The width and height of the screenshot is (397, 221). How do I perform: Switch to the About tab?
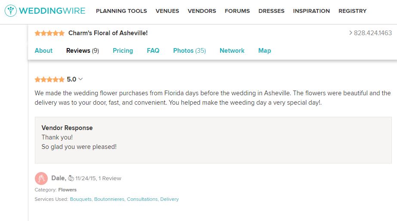pos(43,51)
